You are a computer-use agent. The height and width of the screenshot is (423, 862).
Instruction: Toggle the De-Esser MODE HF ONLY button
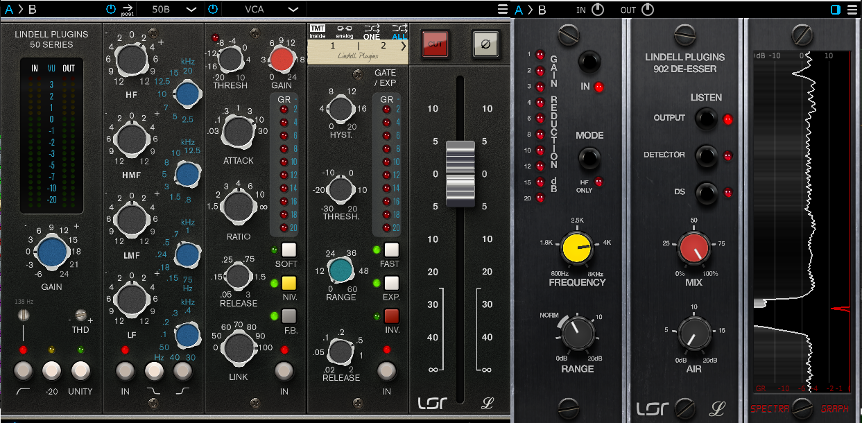(x=589, y=159)
